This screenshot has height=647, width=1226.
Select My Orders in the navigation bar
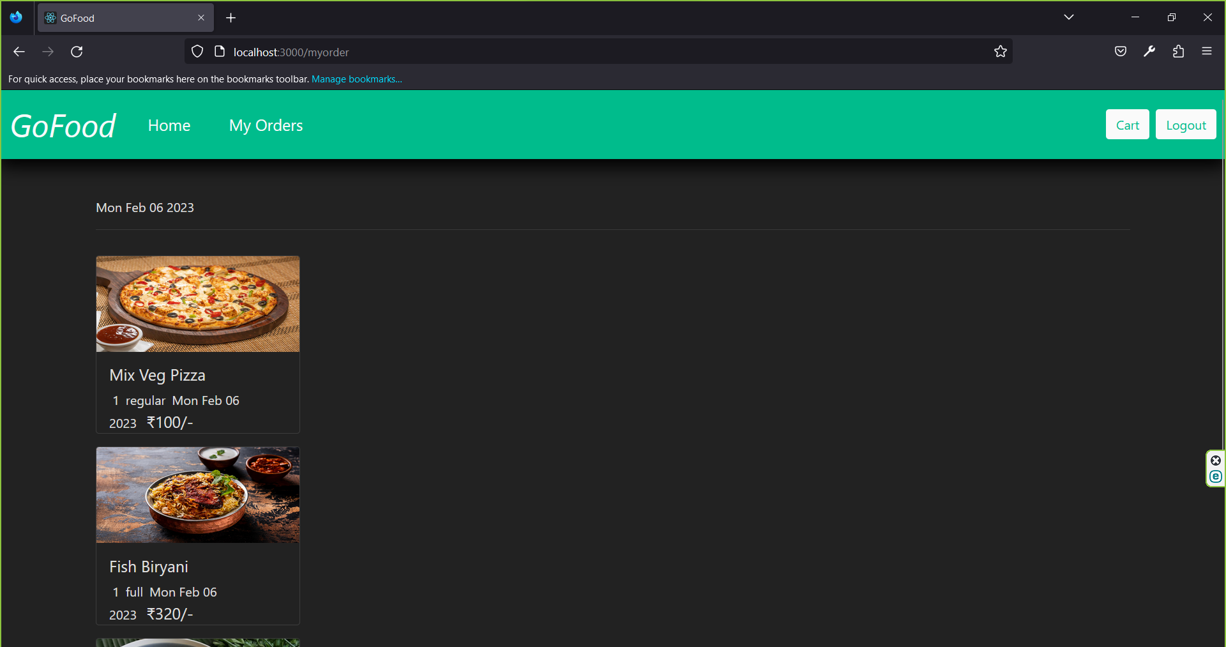[266, 125]
